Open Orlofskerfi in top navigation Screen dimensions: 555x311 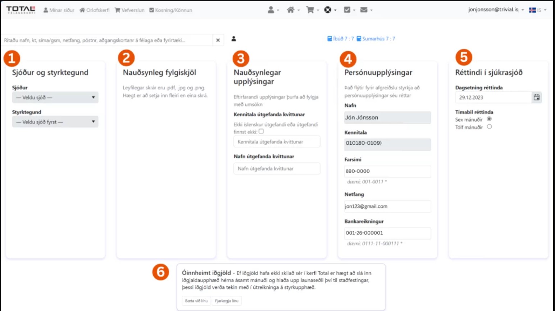(95, 10)
